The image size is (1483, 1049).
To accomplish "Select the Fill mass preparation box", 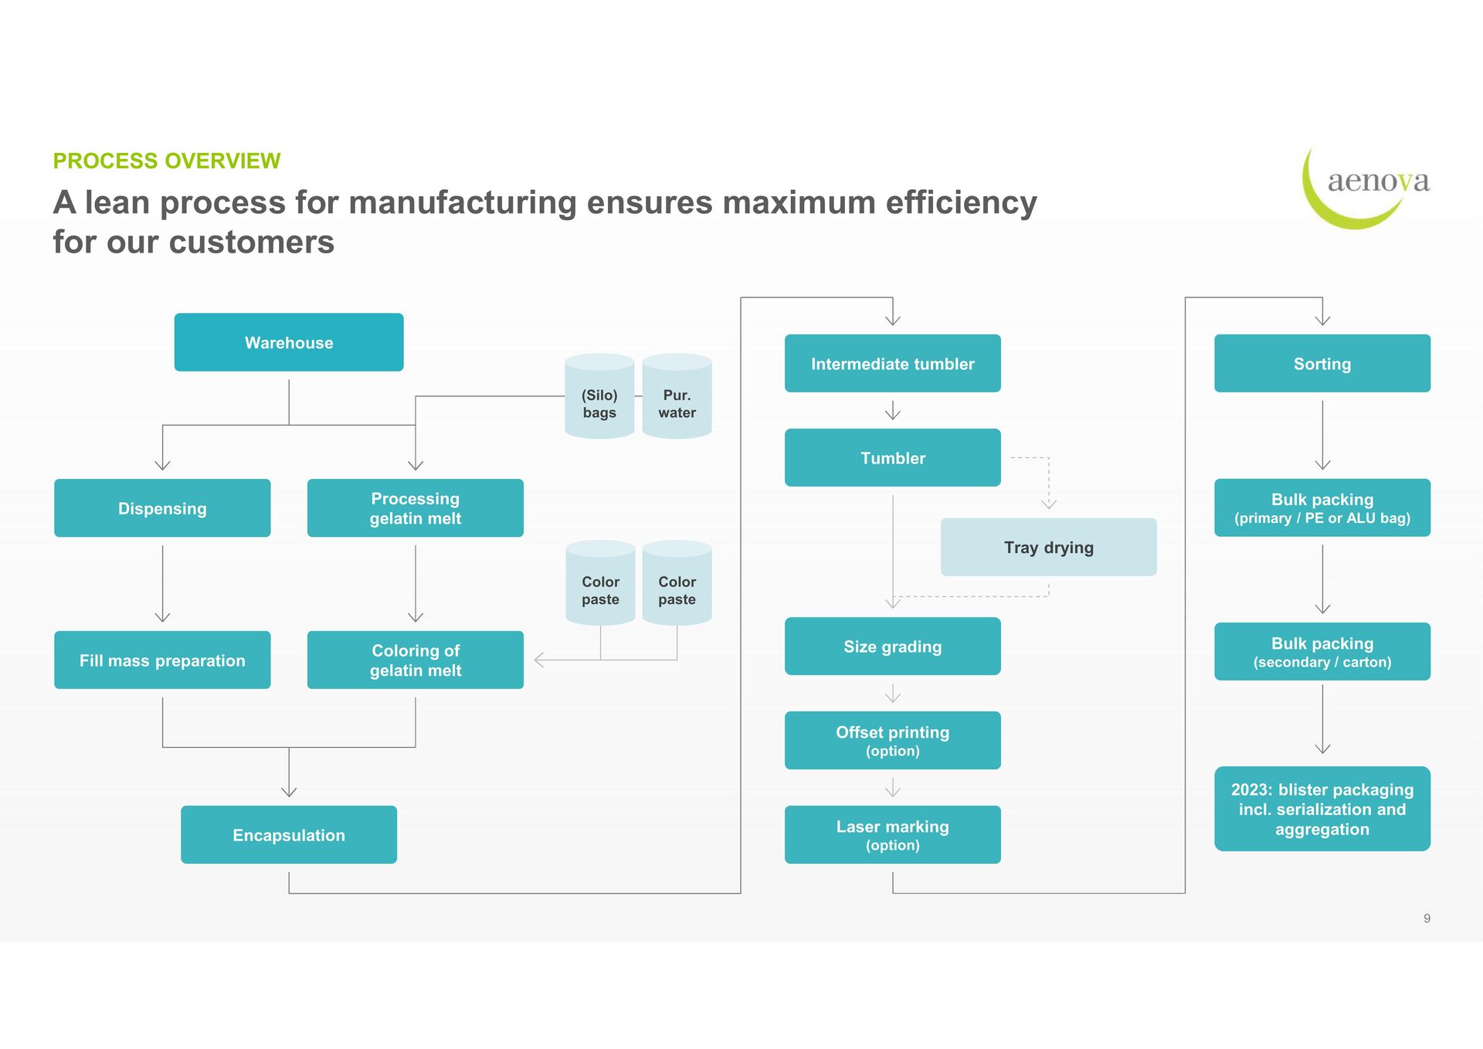I will click(162, 660).
